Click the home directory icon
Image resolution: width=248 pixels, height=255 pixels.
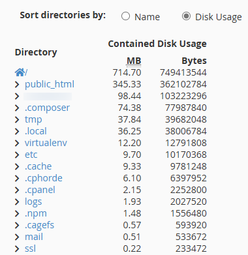point(20,72)
